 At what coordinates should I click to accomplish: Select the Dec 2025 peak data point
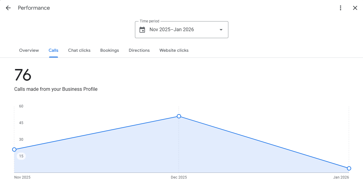(179, 116)
